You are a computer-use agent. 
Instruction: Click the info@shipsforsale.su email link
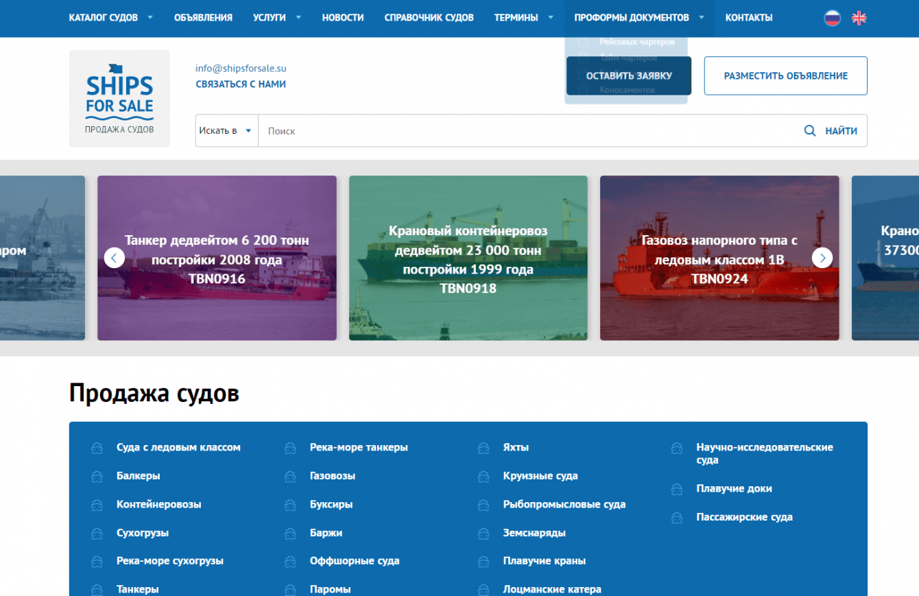[241, 68]
